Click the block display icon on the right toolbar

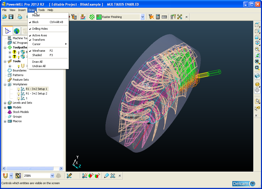pyautogui.click(x=257, y=76)
